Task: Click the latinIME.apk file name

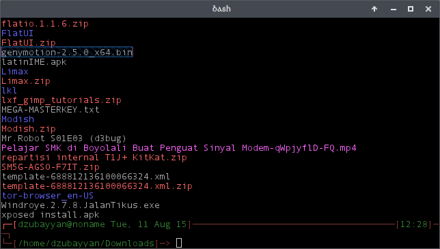Action: 34,62
